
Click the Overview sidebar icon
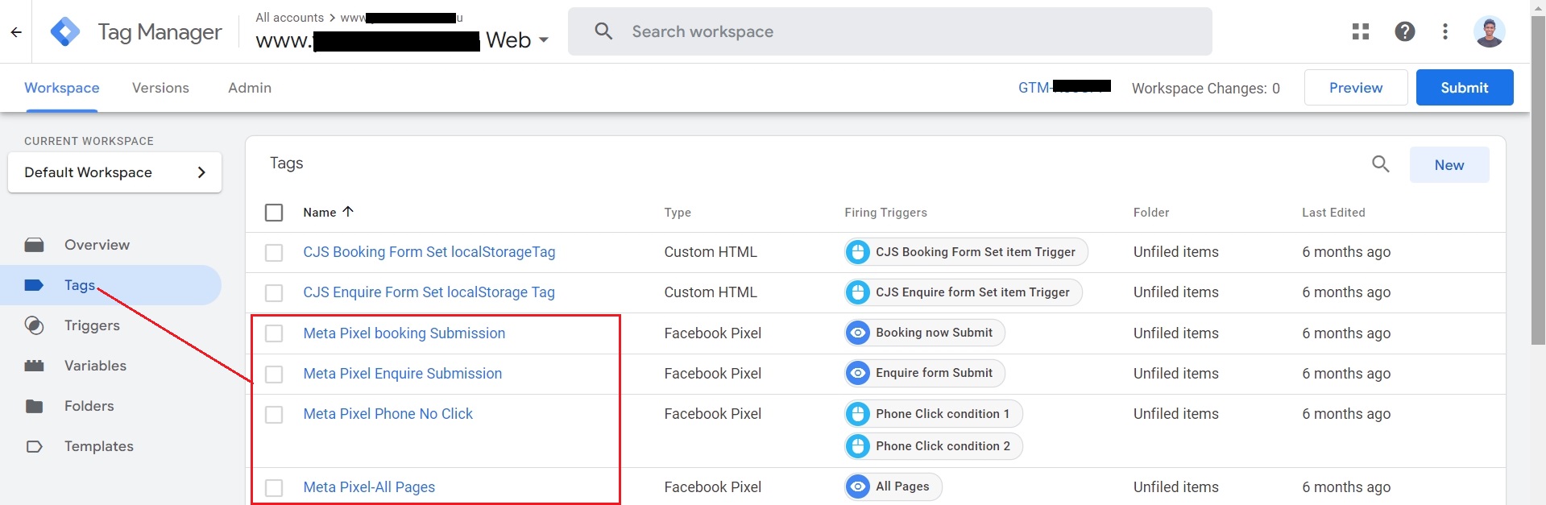34,245
